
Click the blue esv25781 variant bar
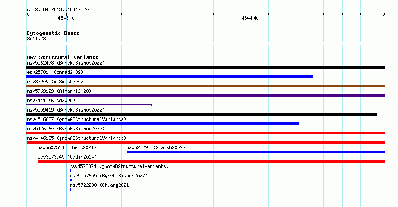coord(169,77)
